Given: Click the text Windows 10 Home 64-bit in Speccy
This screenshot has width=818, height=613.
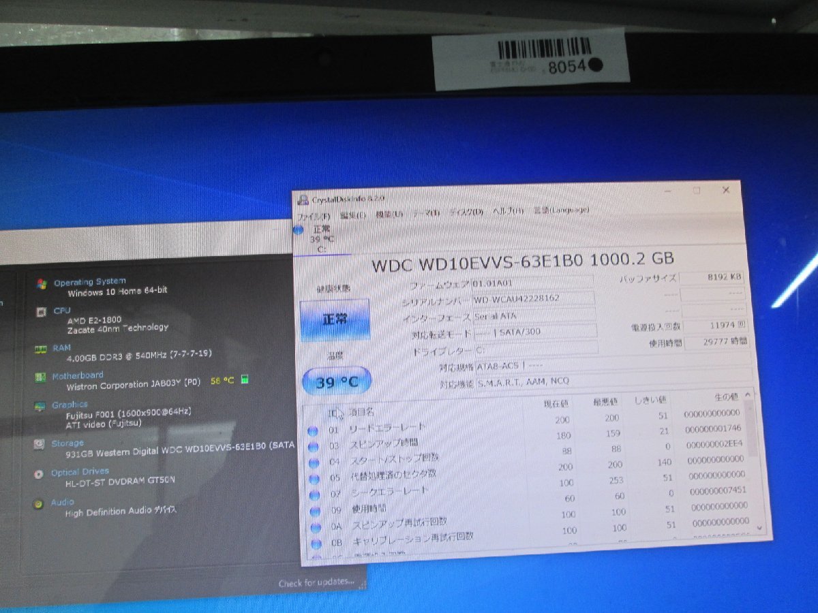Looking at the screenshot, I should pyautogui.click(x=117, y=292).
